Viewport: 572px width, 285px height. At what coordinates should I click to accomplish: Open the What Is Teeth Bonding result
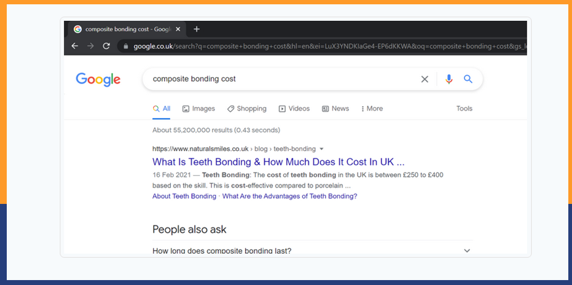[x=278, y=162]
